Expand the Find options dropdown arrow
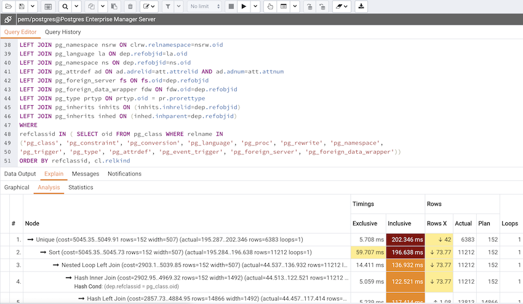This screenshot has width=523, height=304. coord(76,6)
